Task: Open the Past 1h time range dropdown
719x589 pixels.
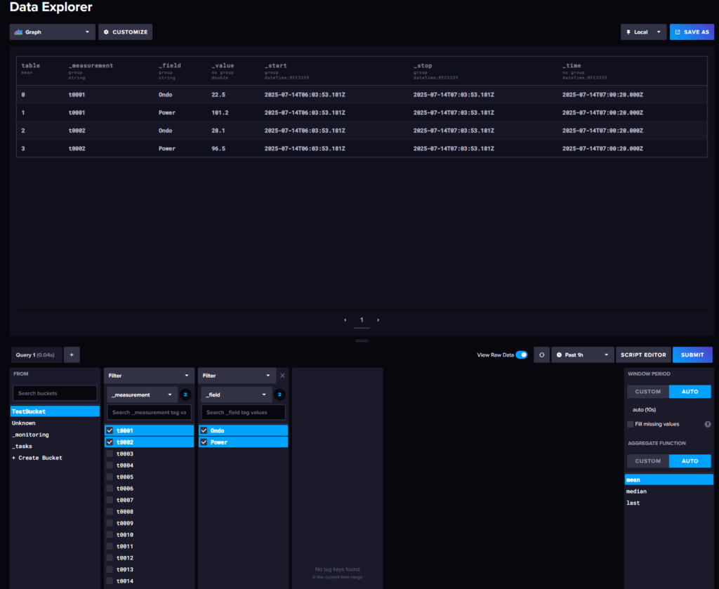Action: (x=582, y=355)
